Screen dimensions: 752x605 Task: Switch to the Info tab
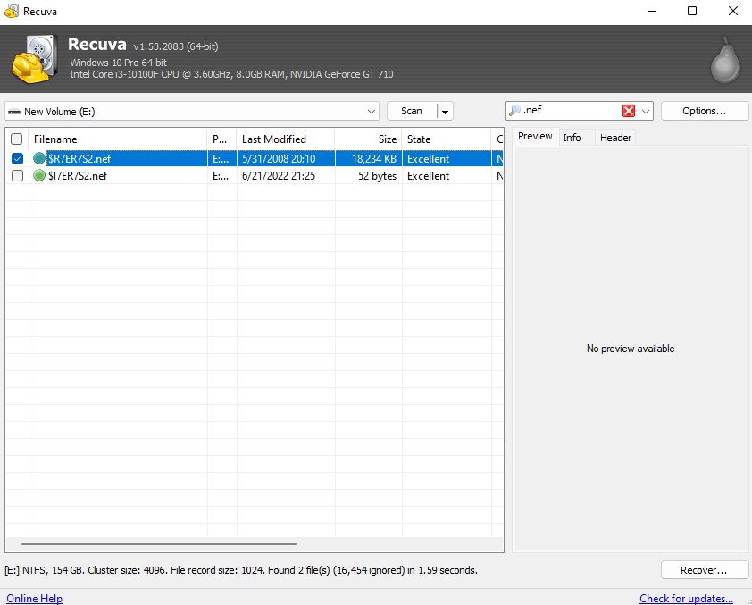coord(572,138)
